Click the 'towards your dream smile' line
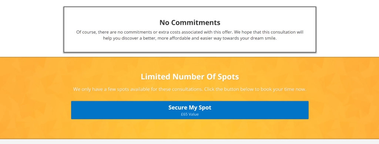 [x=190, y=38]
